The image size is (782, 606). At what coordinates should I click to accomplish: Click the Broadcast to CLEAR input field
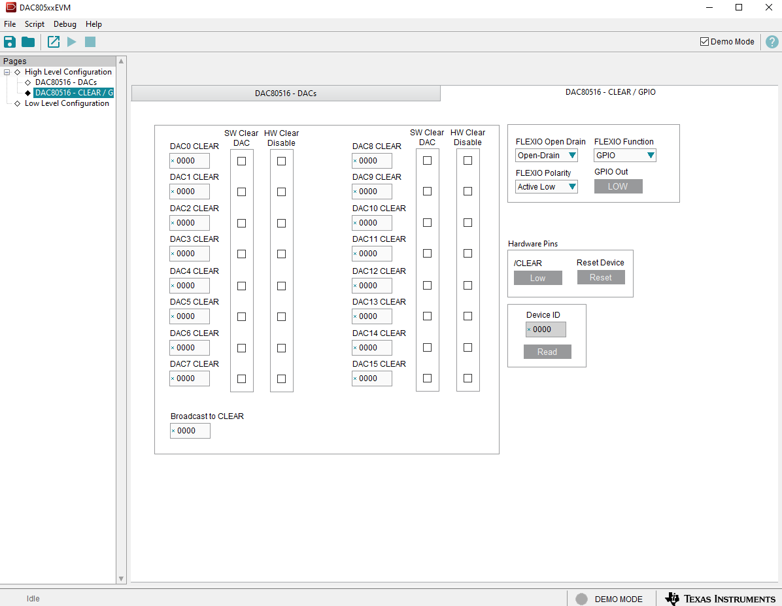point(190,430)
